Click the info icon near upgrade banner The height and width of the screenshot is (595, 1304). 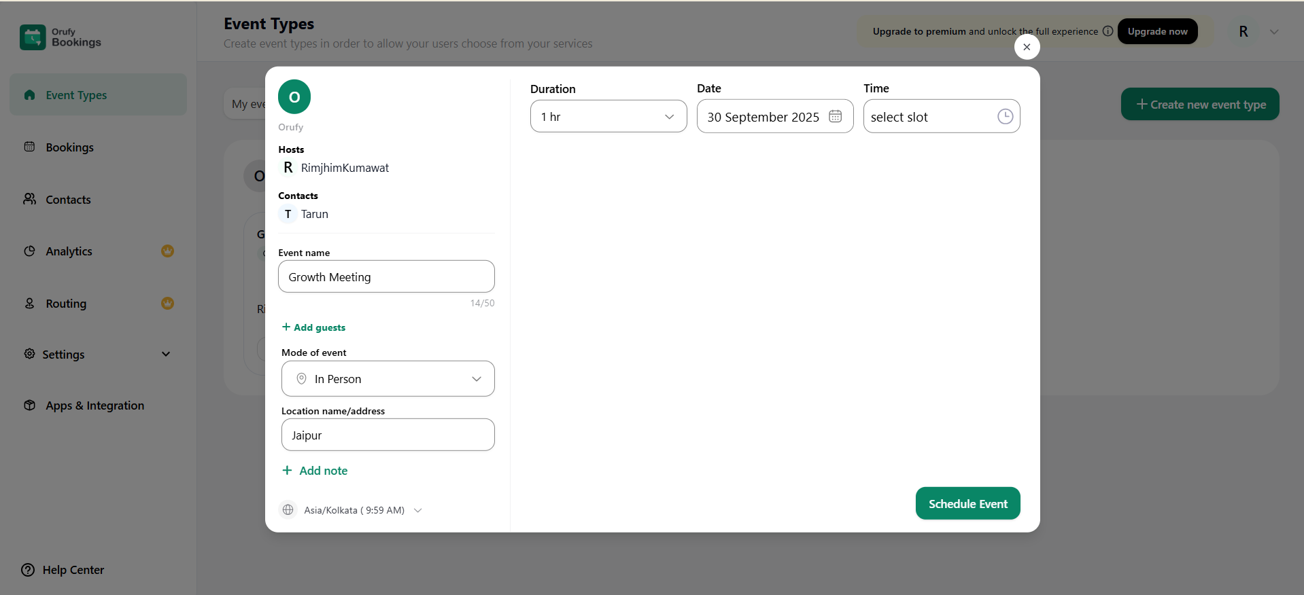tap(1108, 31)
